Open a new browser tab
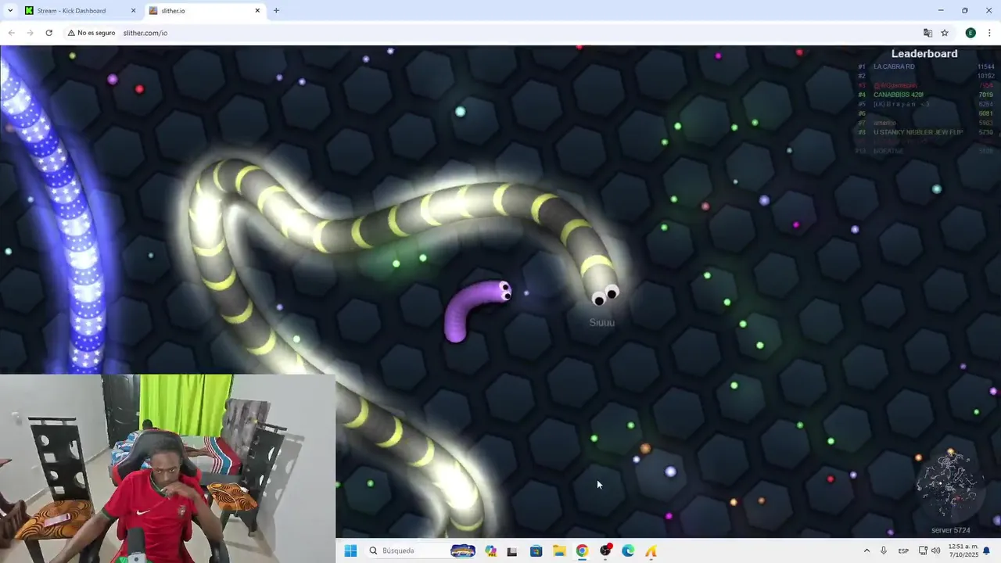 pos(276,11)
